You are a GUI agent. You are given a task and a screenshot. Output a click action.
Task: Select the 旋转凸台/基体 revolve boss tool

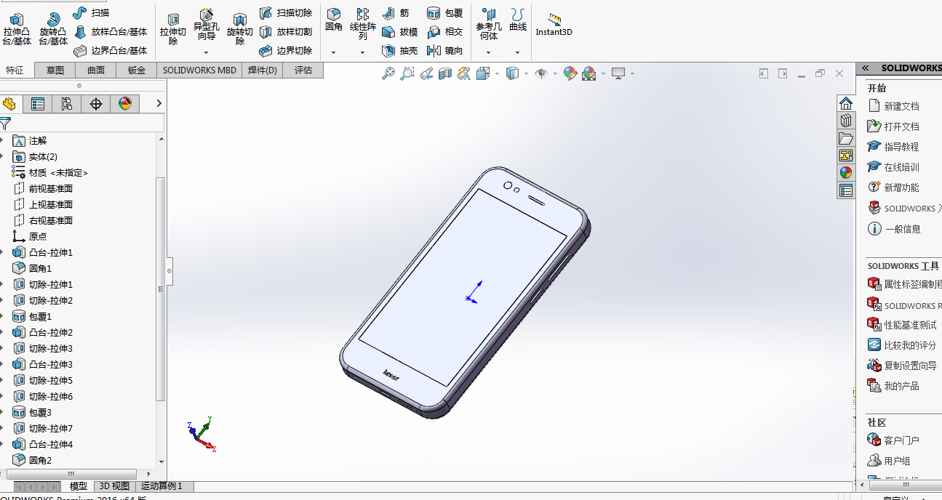point(52,28)
